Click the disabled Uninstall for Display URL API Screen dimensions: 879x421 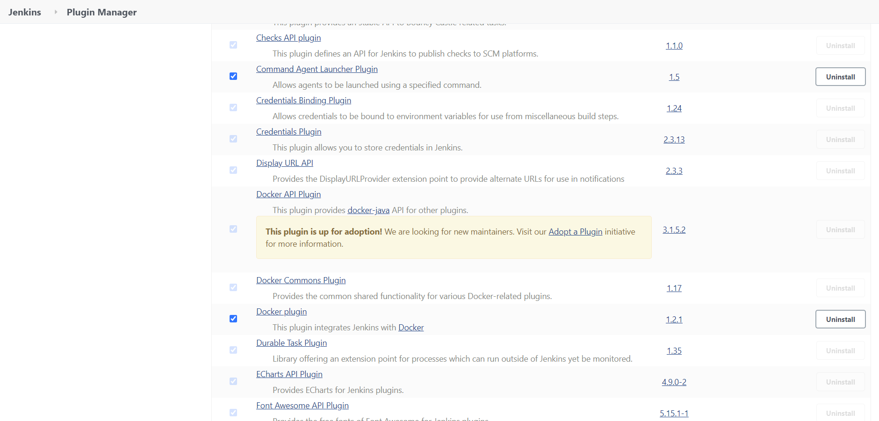(841, 171)
